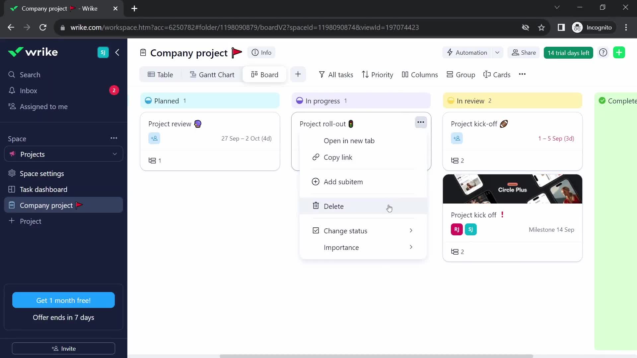
Task: Open Task dashboard
Action: 63,189
